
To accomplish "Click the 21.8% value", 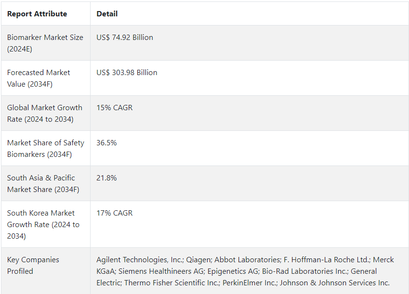I will pyautogui.click(x=106, y=178).
